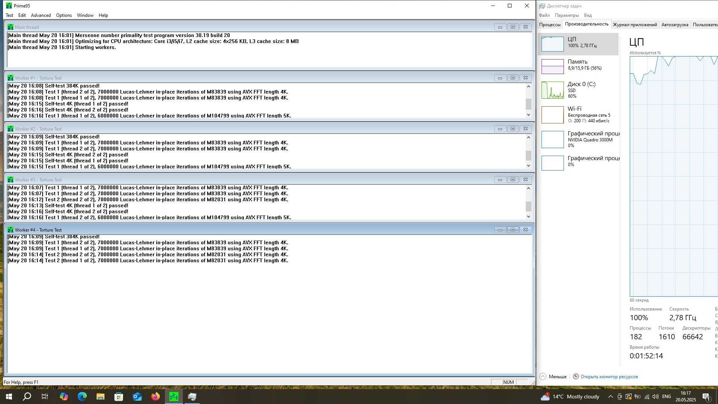The width and height of the screenshot is (718, 404).
Task: Click the Worker #4 window icon
Action: 10,230
